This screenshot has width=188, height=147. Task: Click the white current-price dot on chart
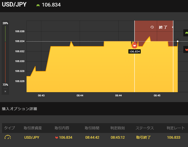click(177, 41)
